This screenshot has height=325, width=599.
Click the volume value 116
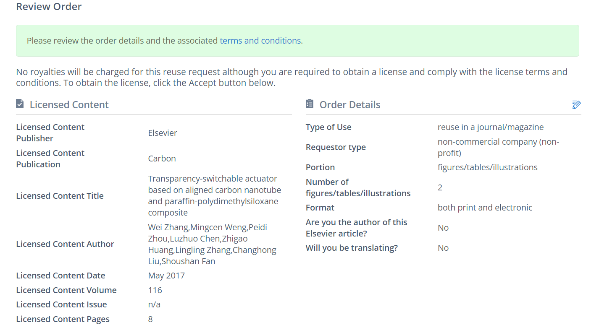pos(155,290)
